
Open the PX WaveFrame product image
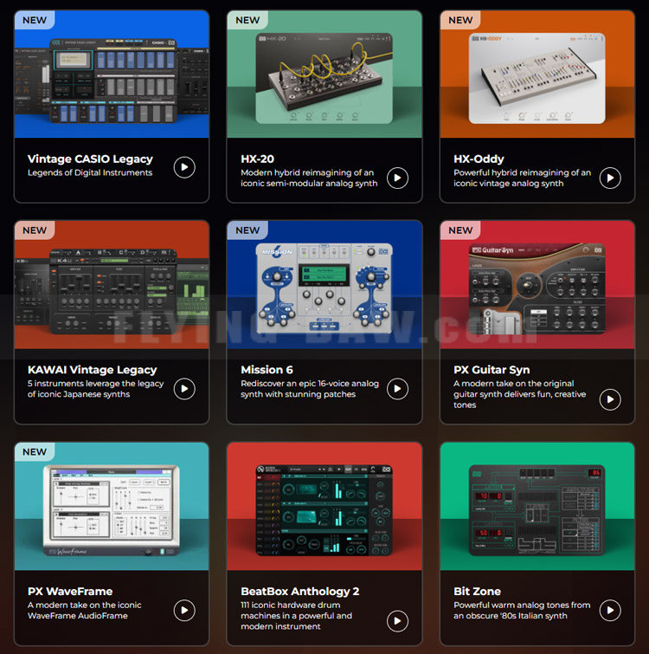pyautogui.click(x=112, y=507)
